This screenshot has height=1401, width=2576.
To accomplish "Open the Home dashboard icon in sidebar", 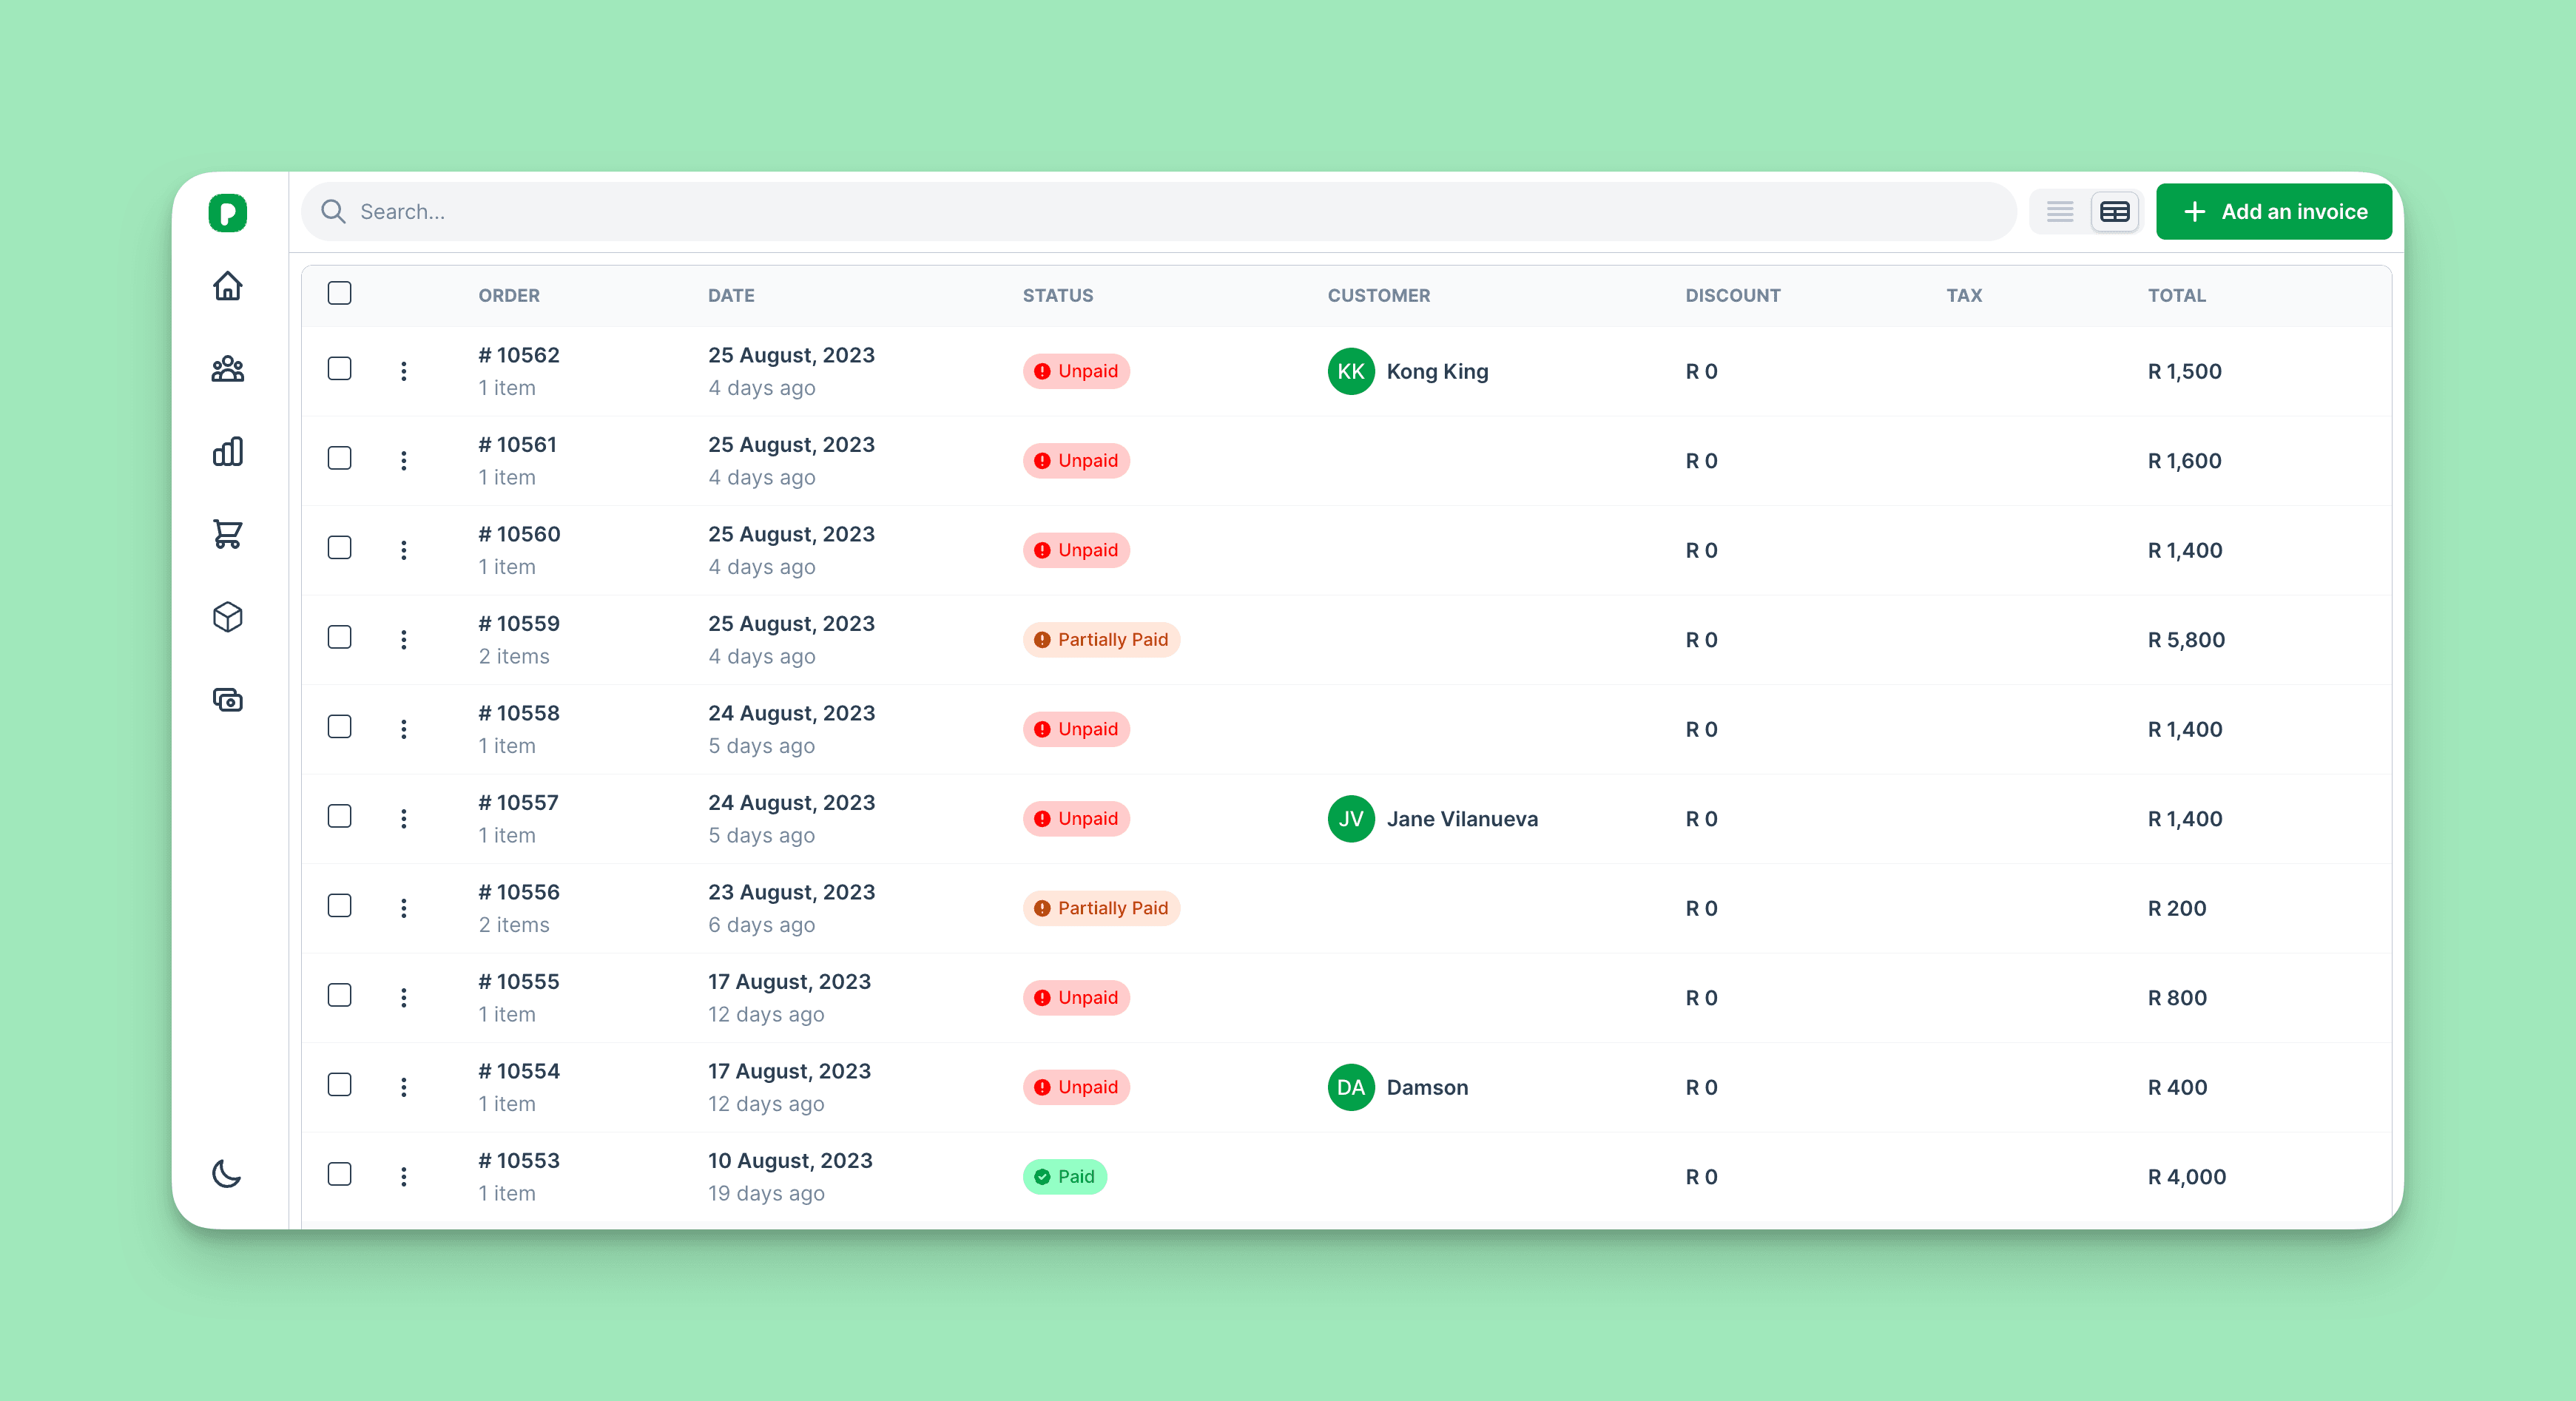I will click(227, 287).
